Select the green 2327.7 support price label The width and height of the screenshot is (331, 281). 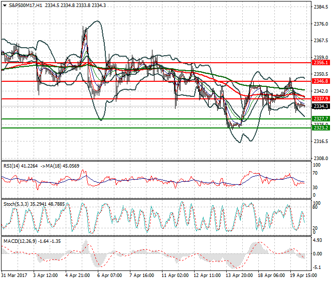pos(321,119)
